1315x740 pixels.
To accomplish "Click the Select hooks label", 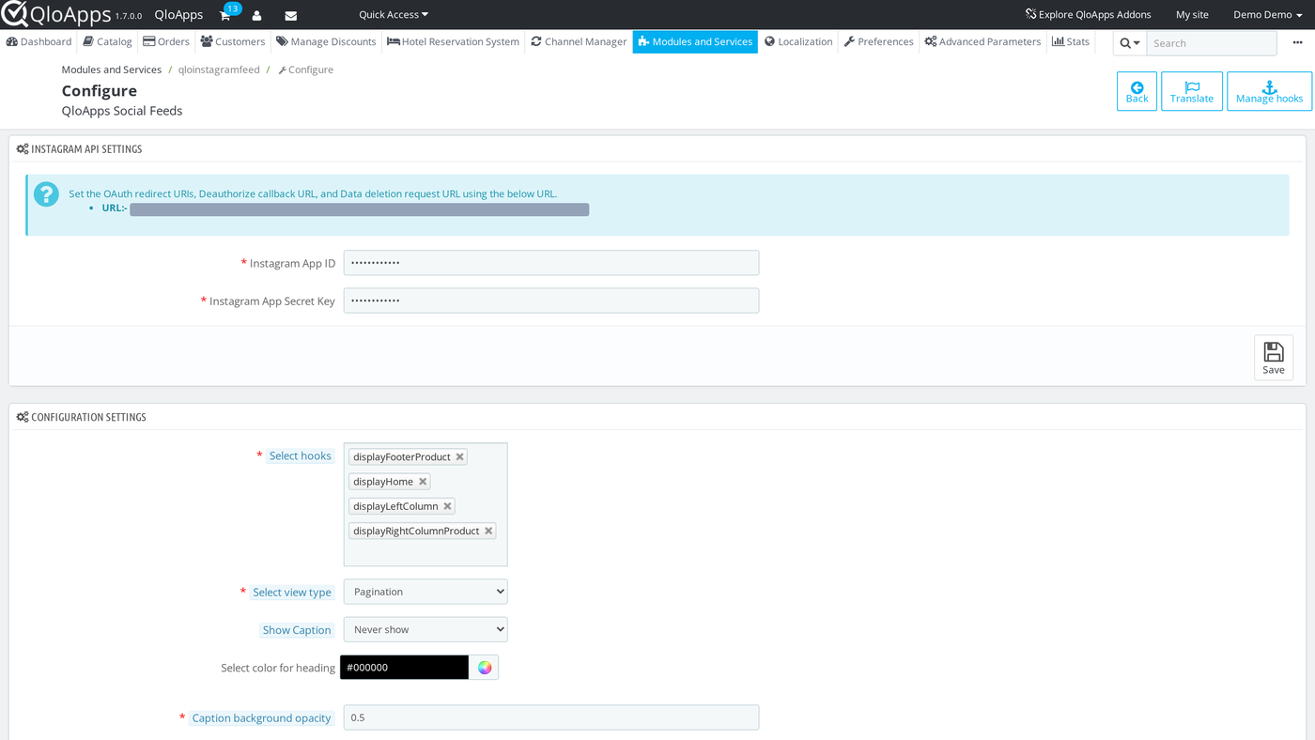I will [x=301, y=456].
